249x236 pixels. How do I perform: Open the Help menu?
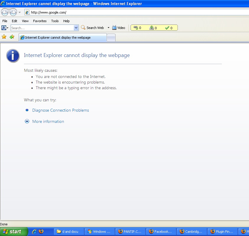click(x=66, y=21)
